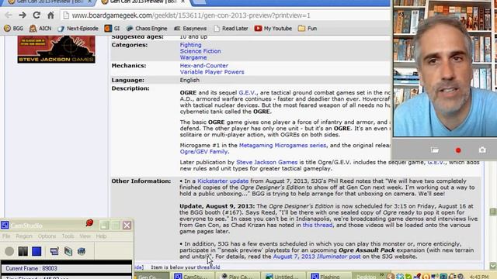Click the camera snapshot icon in webcam window

point(482,150)
